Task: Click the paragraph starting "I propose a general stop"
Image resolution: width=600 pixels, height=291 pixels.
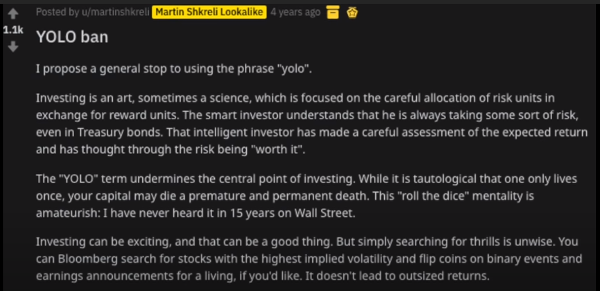Action: point(174,69)
